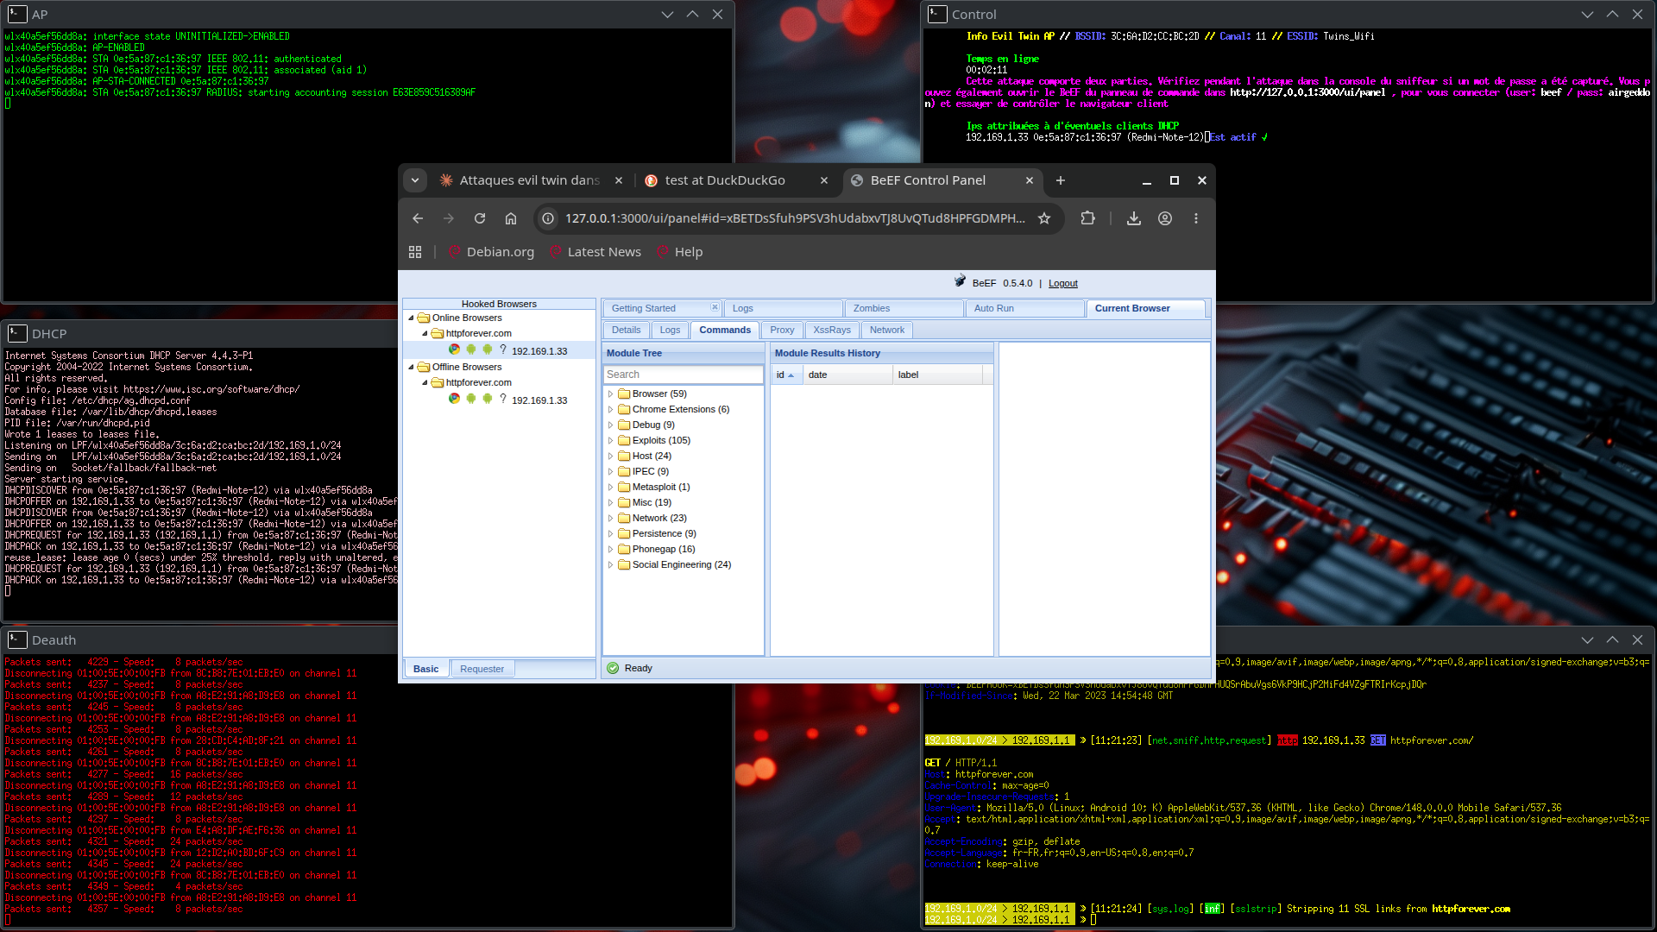This screenshot has width=1657, height=932.
Task: Bookmark this page with star icon
Action: click(x=1044, y=218)
